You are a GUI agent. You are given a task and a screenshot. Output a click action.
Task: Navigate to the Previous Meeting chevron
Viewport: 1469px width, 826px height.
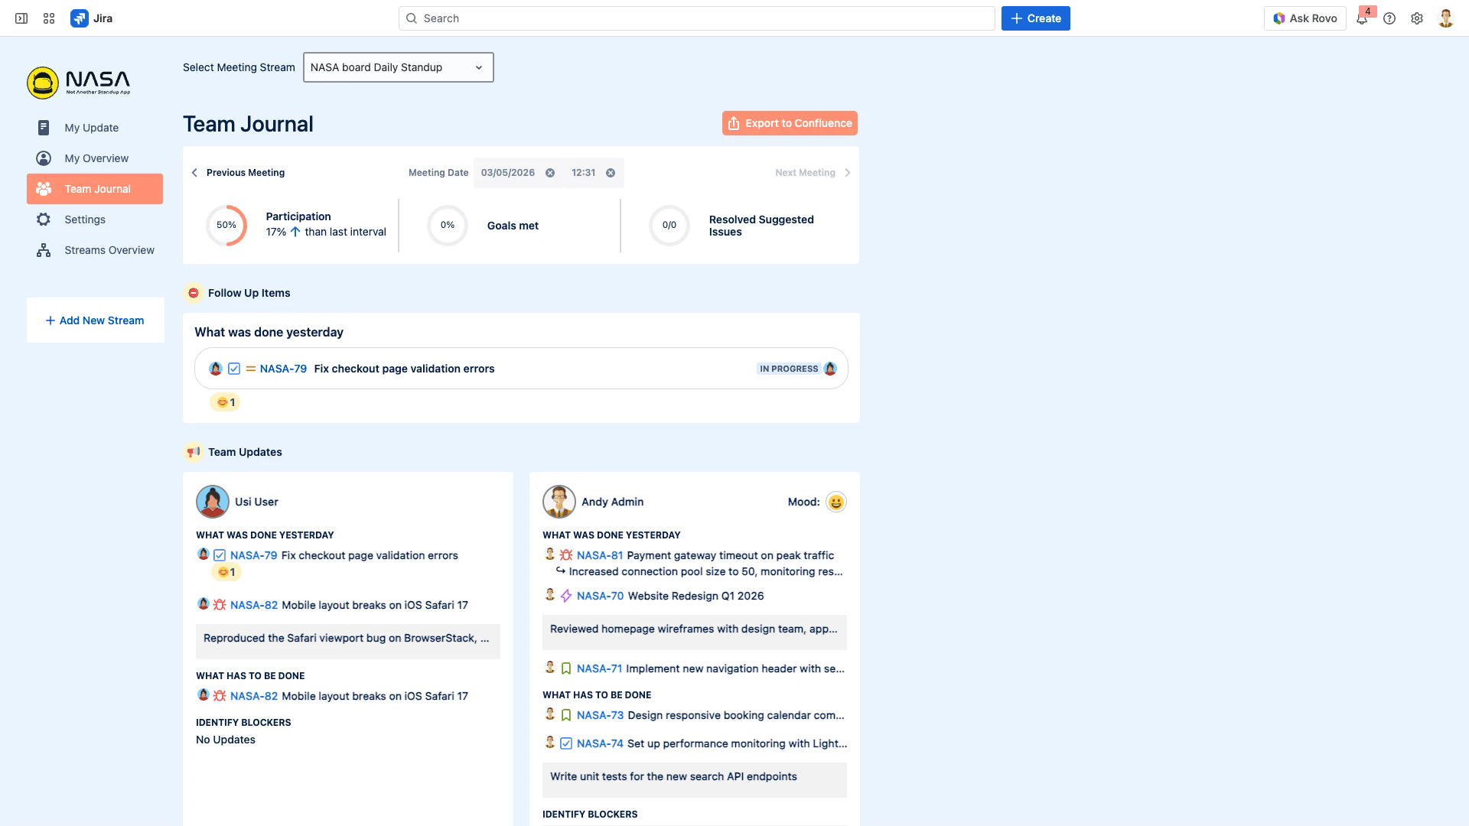(194, 173)
